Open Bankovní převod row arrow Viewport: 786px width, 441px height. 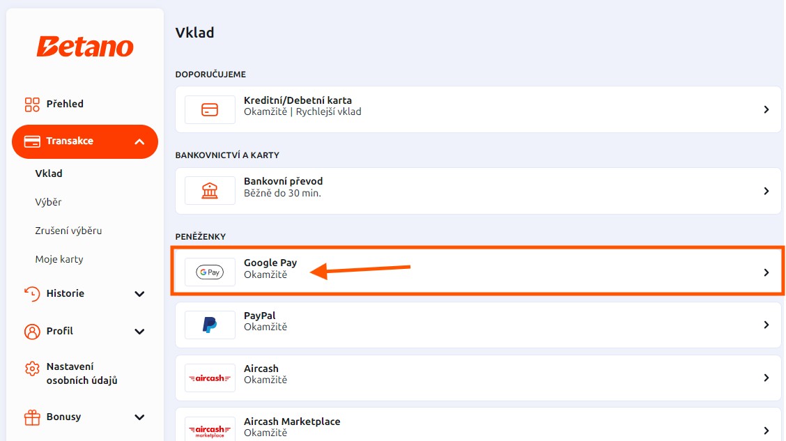pos(766,191)
